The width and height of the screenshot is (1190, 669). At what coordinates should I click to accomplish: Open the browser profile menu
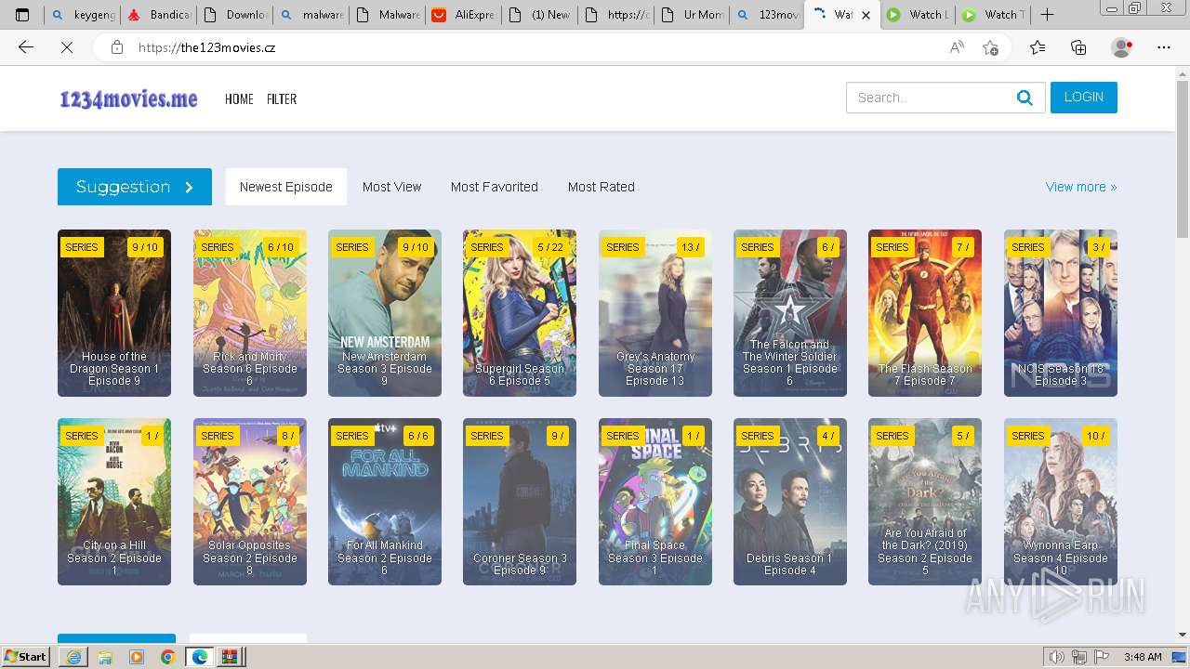1122,47
